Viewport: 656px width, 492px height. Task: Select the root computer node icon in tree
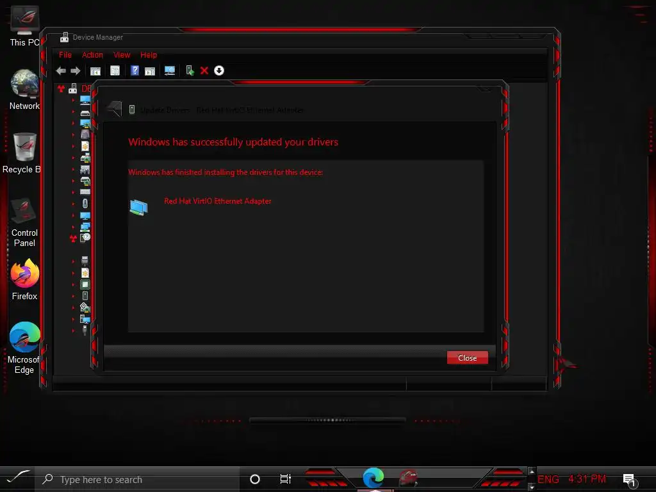73,88
